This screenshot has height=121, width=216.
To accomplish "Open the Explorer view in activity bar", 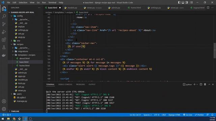I will 4,9.
